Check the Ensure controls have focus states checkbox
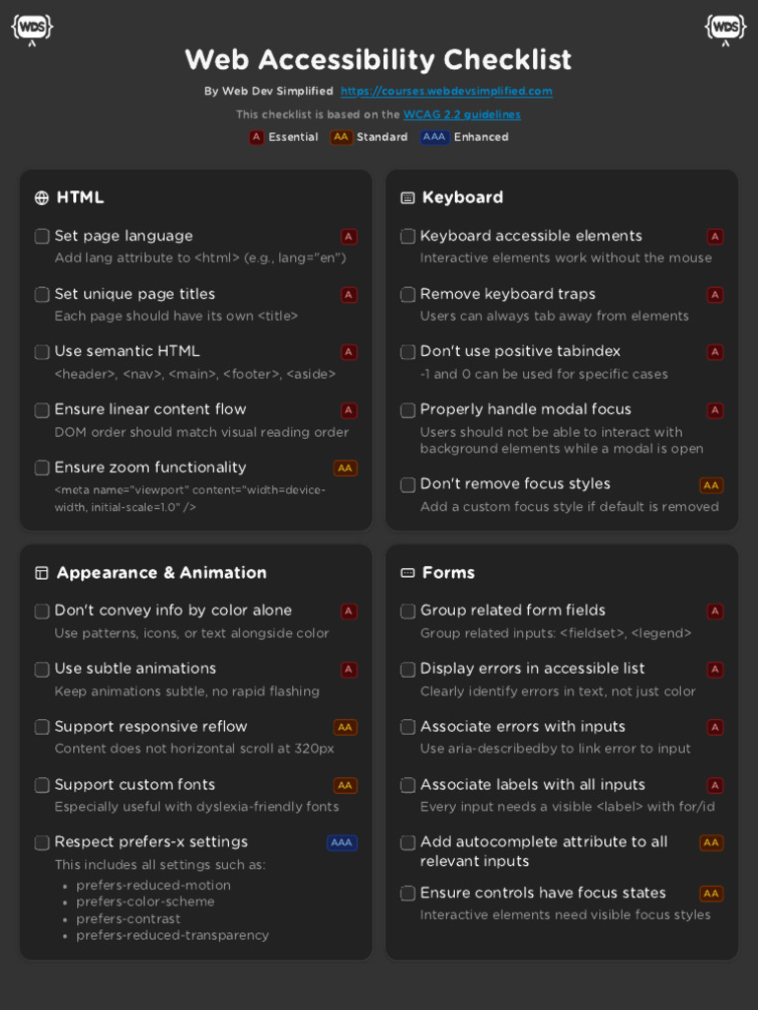The height and width of the screenshot is (1010, 758). tap(408, 894)
